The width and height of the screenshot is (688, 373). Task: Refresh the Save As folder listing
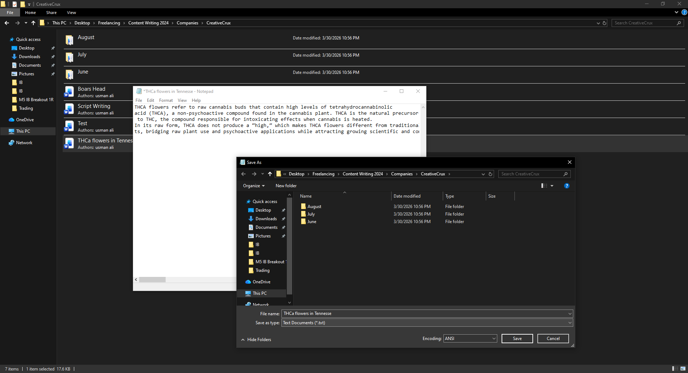point(490,174)
